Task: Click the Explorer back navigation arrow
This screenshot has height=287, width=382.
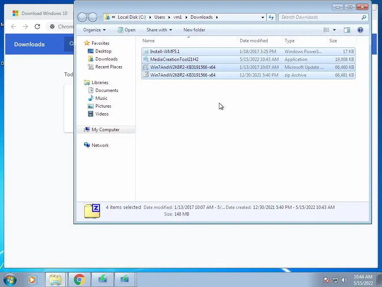Action: (x=82, y=17)
